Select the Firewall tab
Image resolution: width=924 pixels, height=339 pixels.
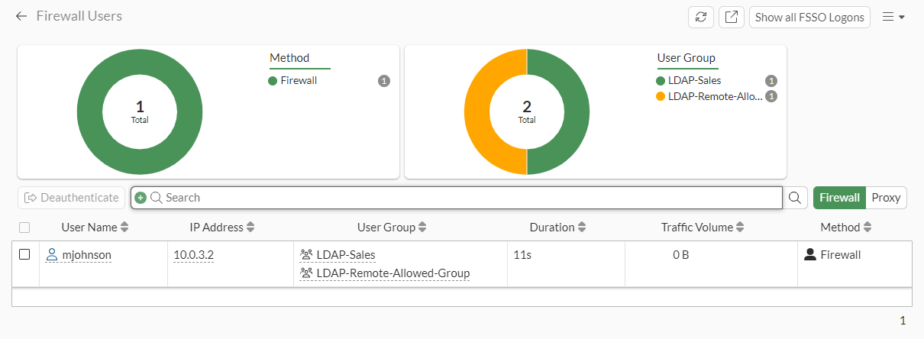pyautogui.click(x=839, y=198)
